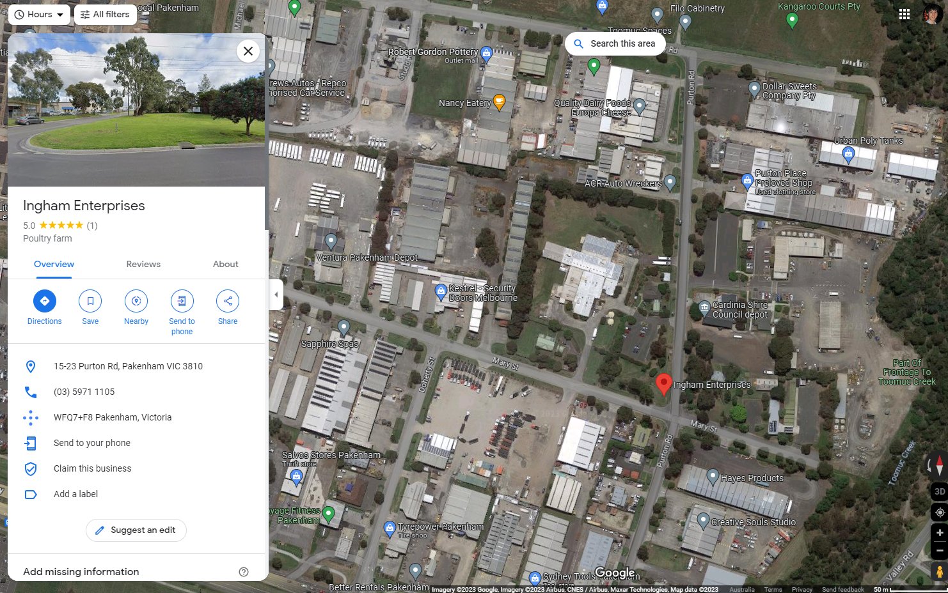
Task: Open the All filters menu
Action: [x=106, y=14]
